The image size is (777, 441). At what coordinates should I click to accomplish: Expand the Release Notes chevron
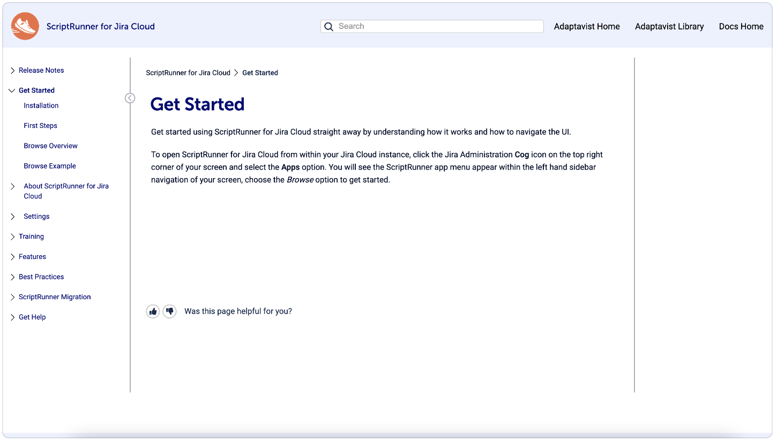(x=13, y=71)
